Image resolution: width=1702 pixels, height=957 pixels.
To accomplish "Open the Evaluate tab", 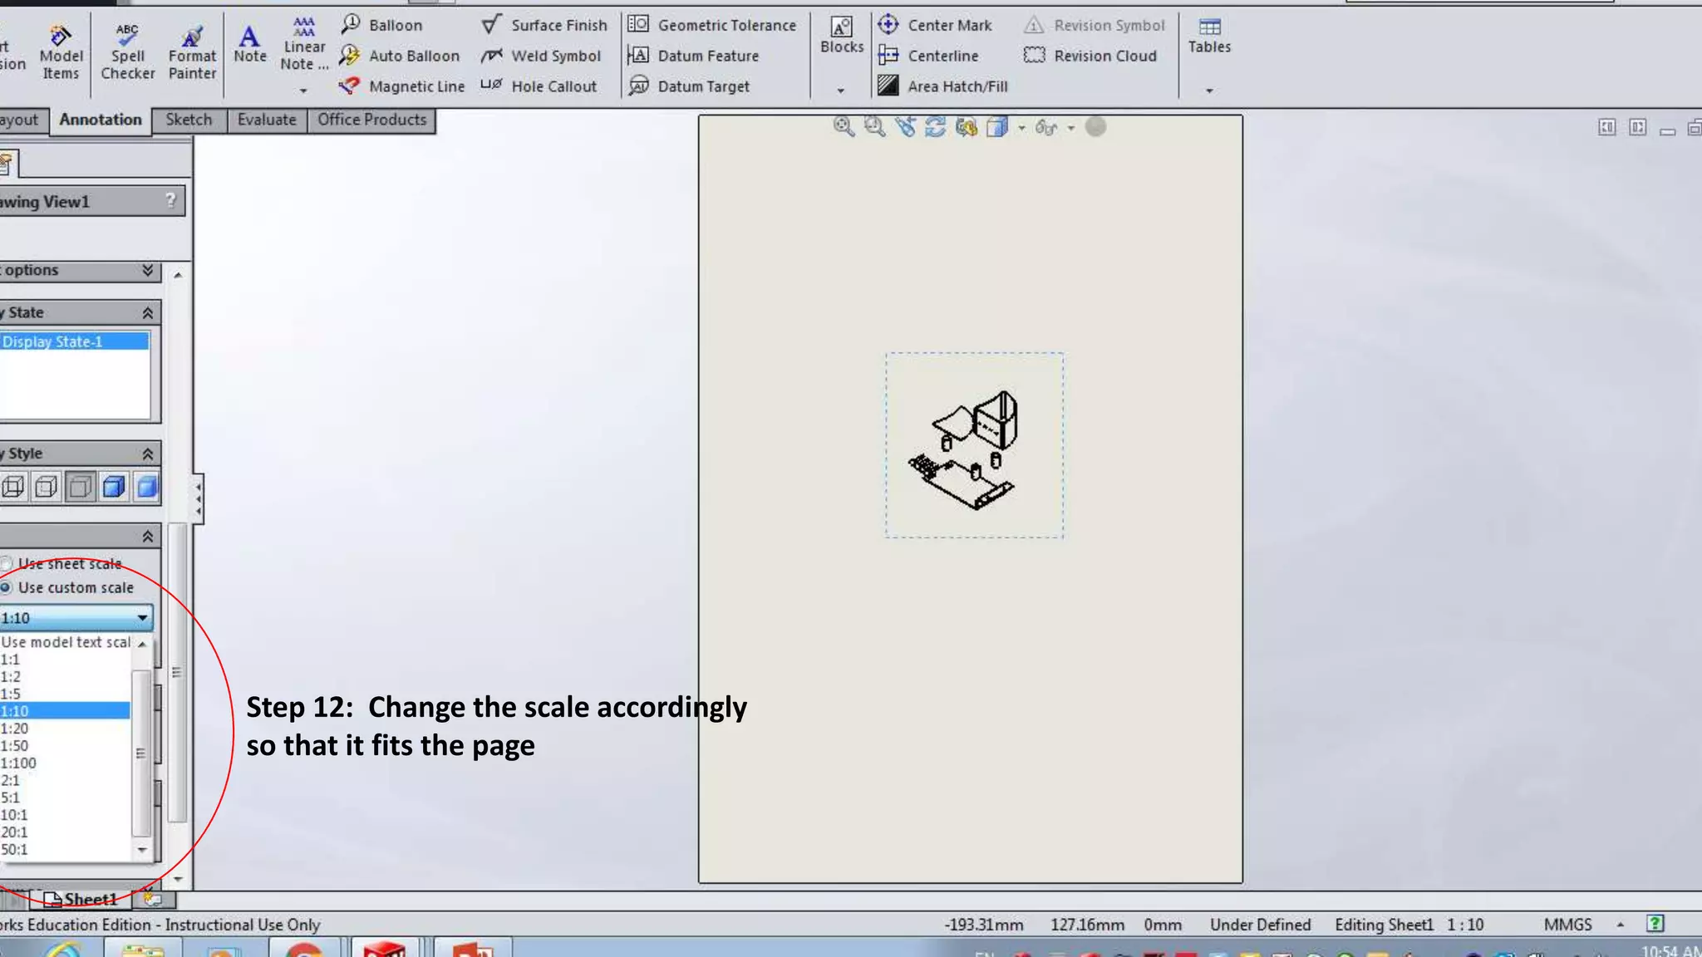I will tap(267, 120).
